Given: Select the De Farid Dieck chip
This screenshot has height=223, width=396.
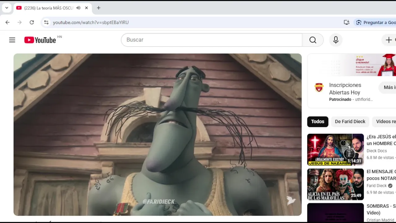Looking at the screenshot, I should tap(350, 121).
